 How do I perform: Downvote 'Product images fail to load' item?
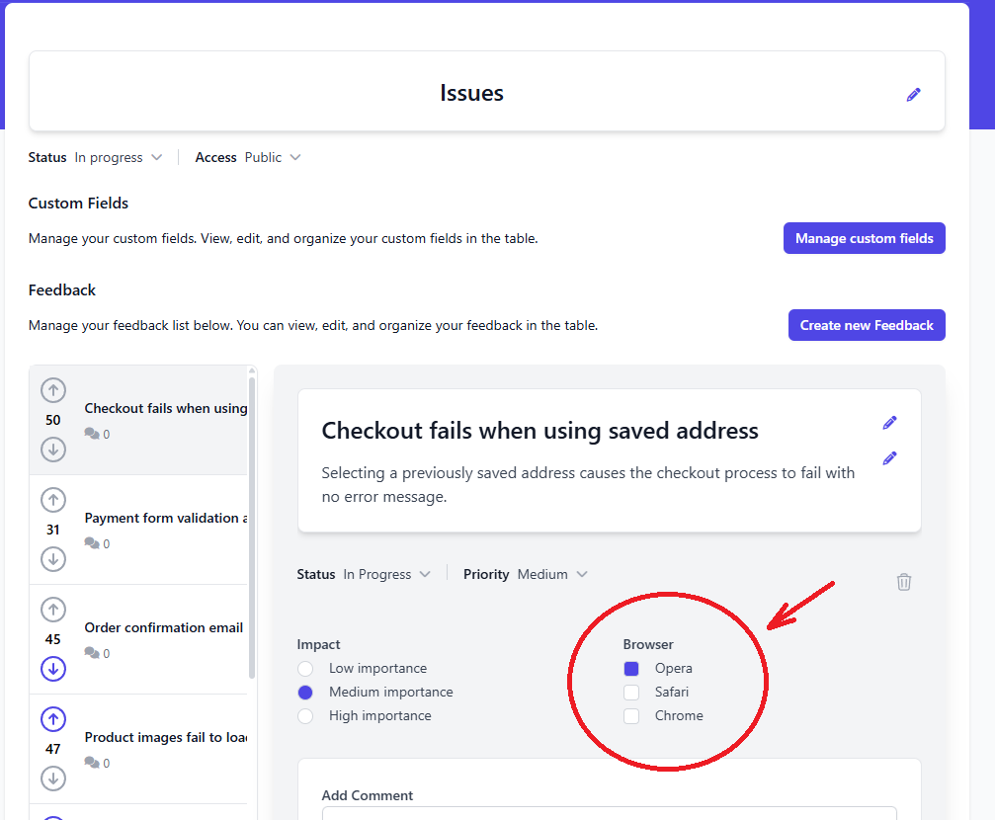coord(53,779)
